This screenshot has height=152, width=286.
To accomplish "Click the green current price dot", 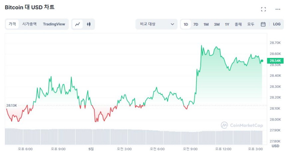I will coord(262,61).
